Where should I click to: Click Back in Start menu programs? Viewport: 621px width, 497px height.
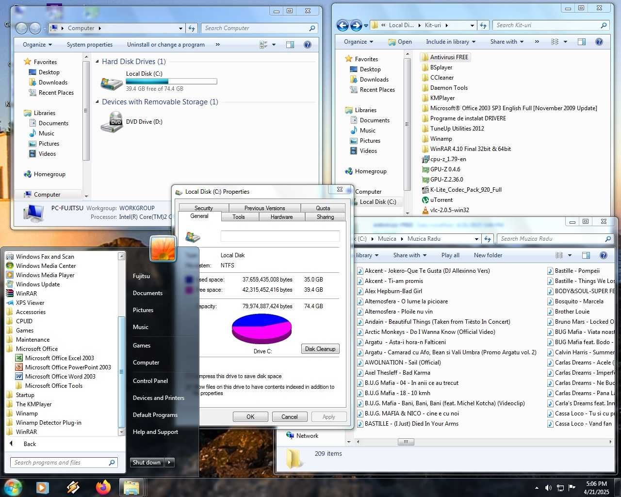[x=30, y=444]
